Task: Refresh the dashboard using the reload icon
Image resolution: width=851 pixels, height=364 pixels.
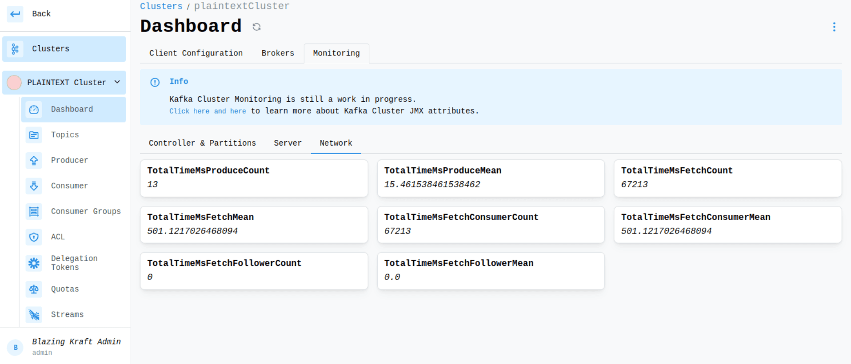Action: (256, 27)
